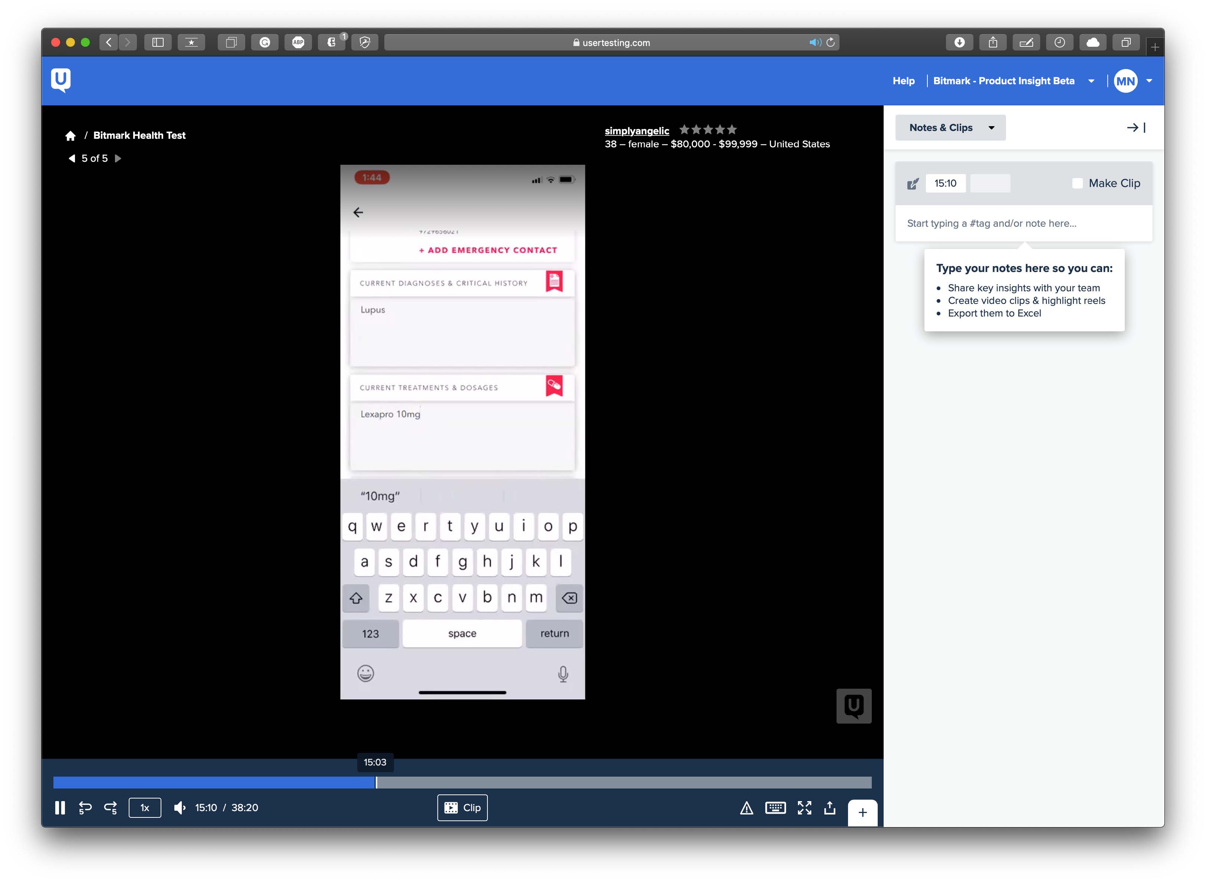Check the Make Clip checkbox
Image resolution: width=1206 pixels, height=882 pixels.
tap(1077, 183)
